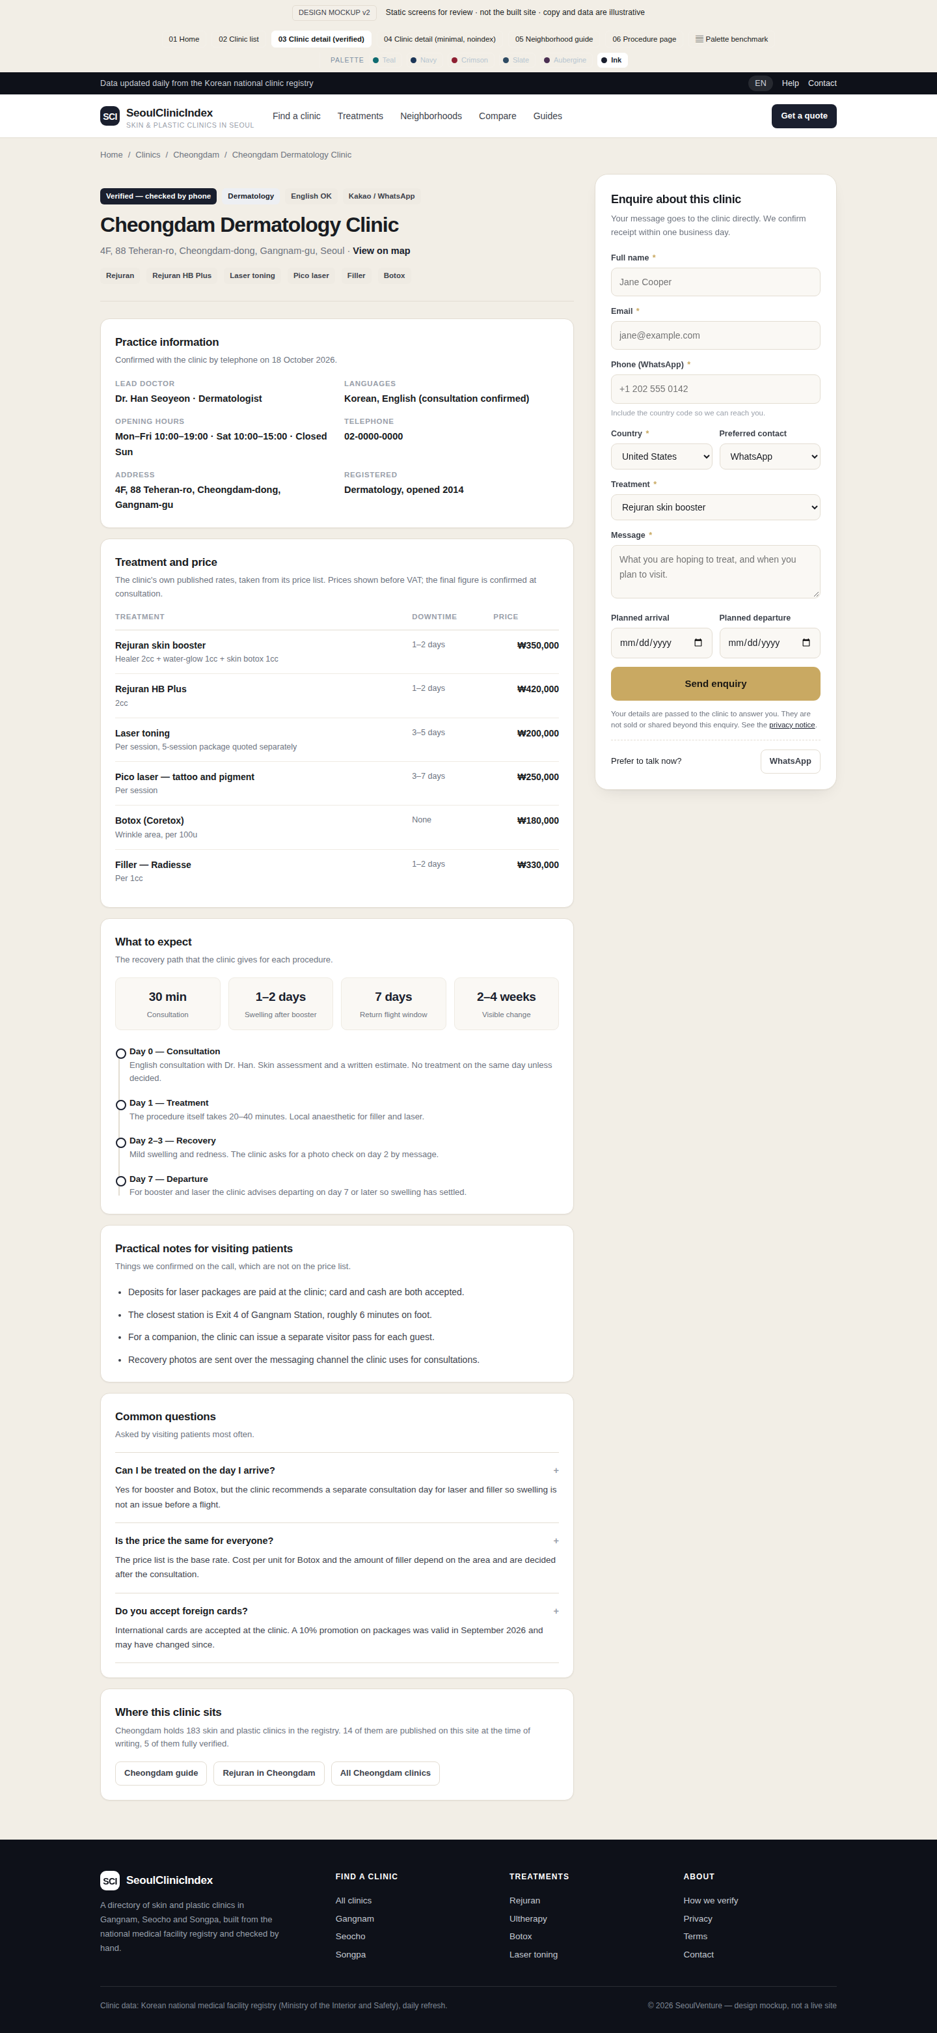Switch to 02 Clinic list tab
The image size is (937, 2033).
238,38
